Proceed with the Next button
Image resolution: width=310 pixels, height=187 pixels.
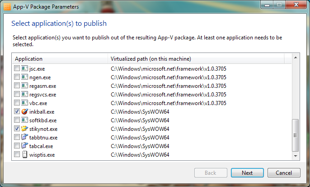point(247,173)
